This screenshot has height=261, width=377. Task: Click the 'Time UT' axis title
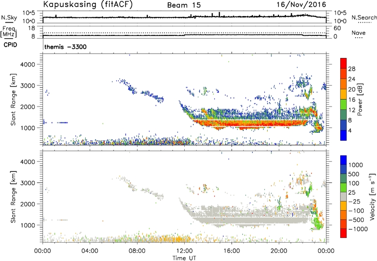coord(184,258)
